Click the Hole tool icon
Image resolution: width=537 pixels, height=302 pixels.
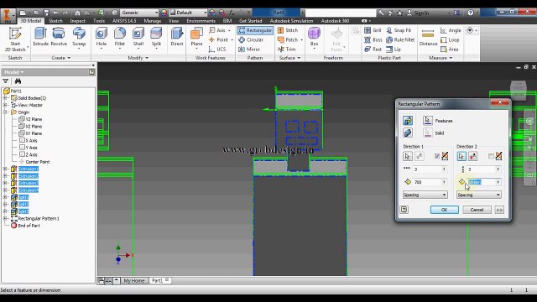pyautogui.click(x=101, y=34)
